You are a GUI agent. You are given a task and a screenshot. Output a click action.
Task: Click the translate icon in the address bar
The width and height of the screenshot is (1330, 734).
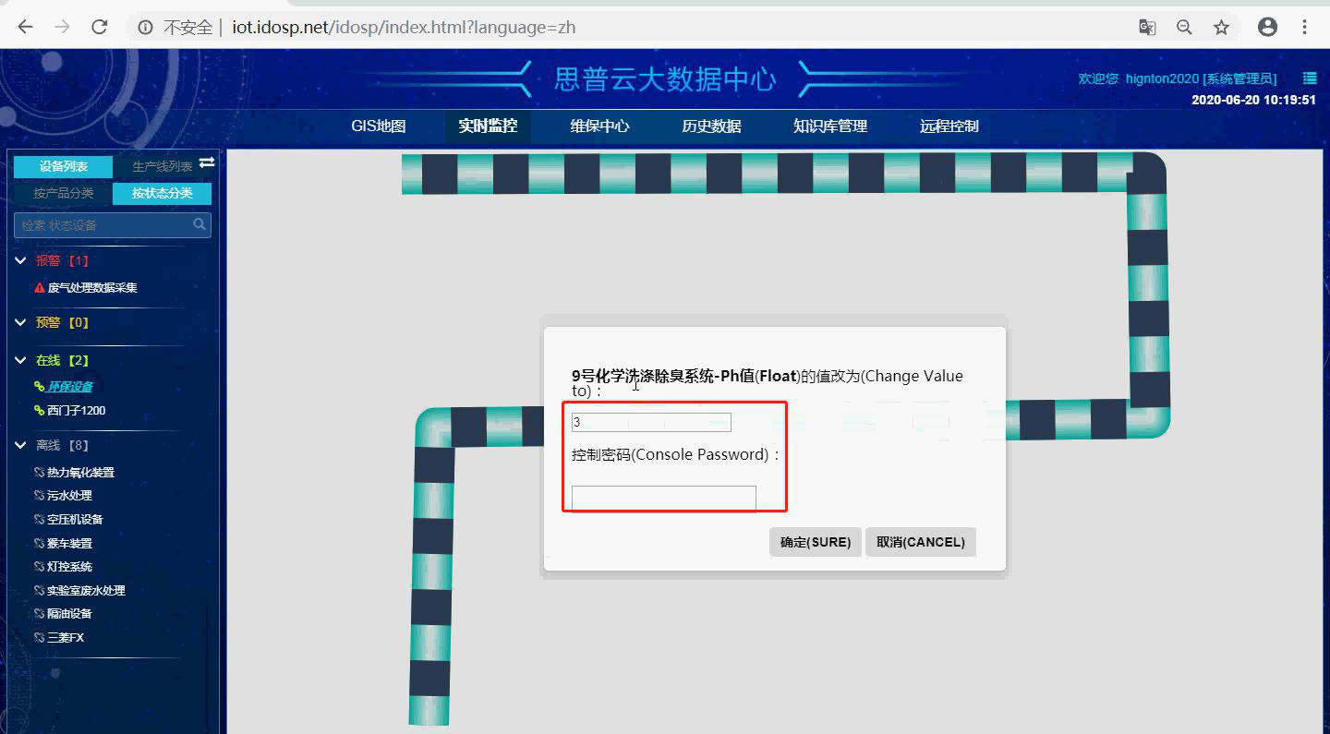coord(1147,27)
